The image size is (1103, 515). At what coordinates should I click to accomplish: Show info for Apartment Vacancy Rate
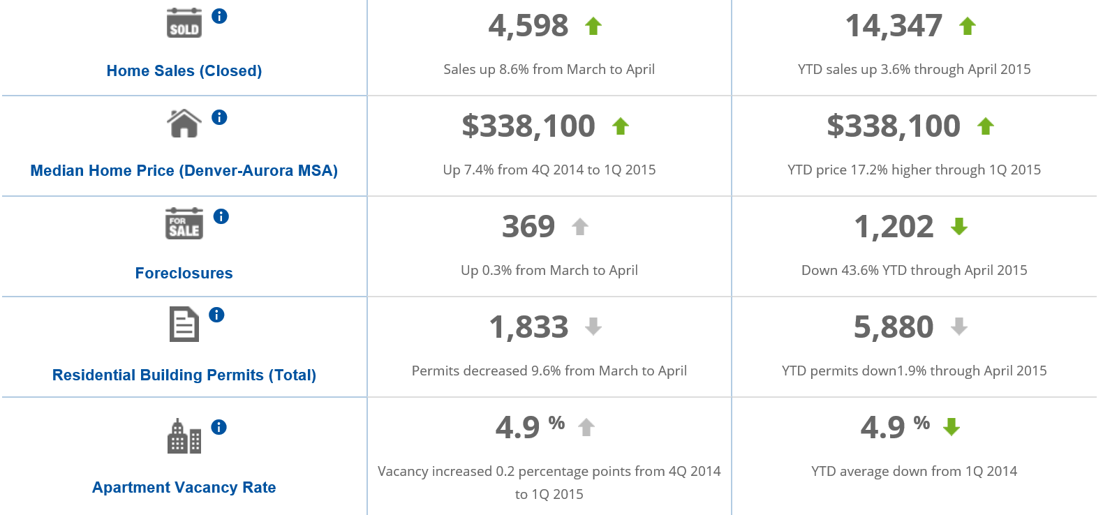pyautogui.click(x=219, y=427)
